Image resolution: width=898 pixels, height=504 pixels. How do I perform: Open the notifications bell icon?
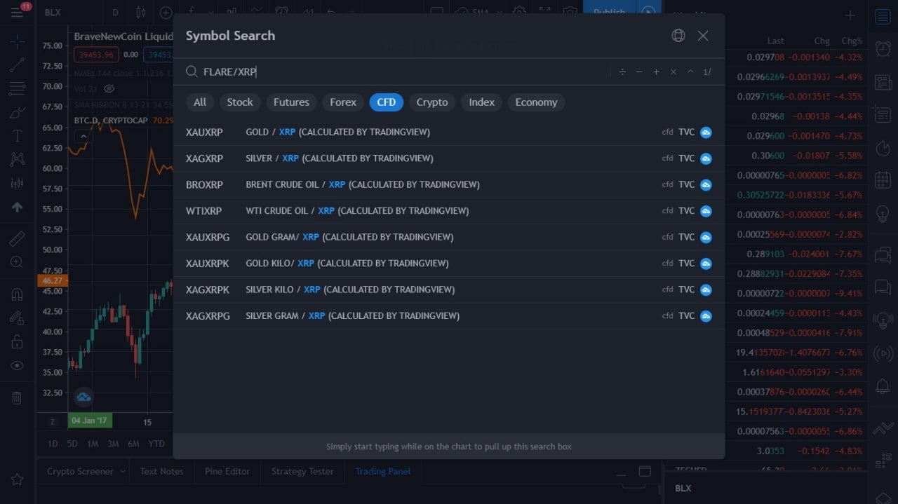pyautogui.click(x=883, y=385)
